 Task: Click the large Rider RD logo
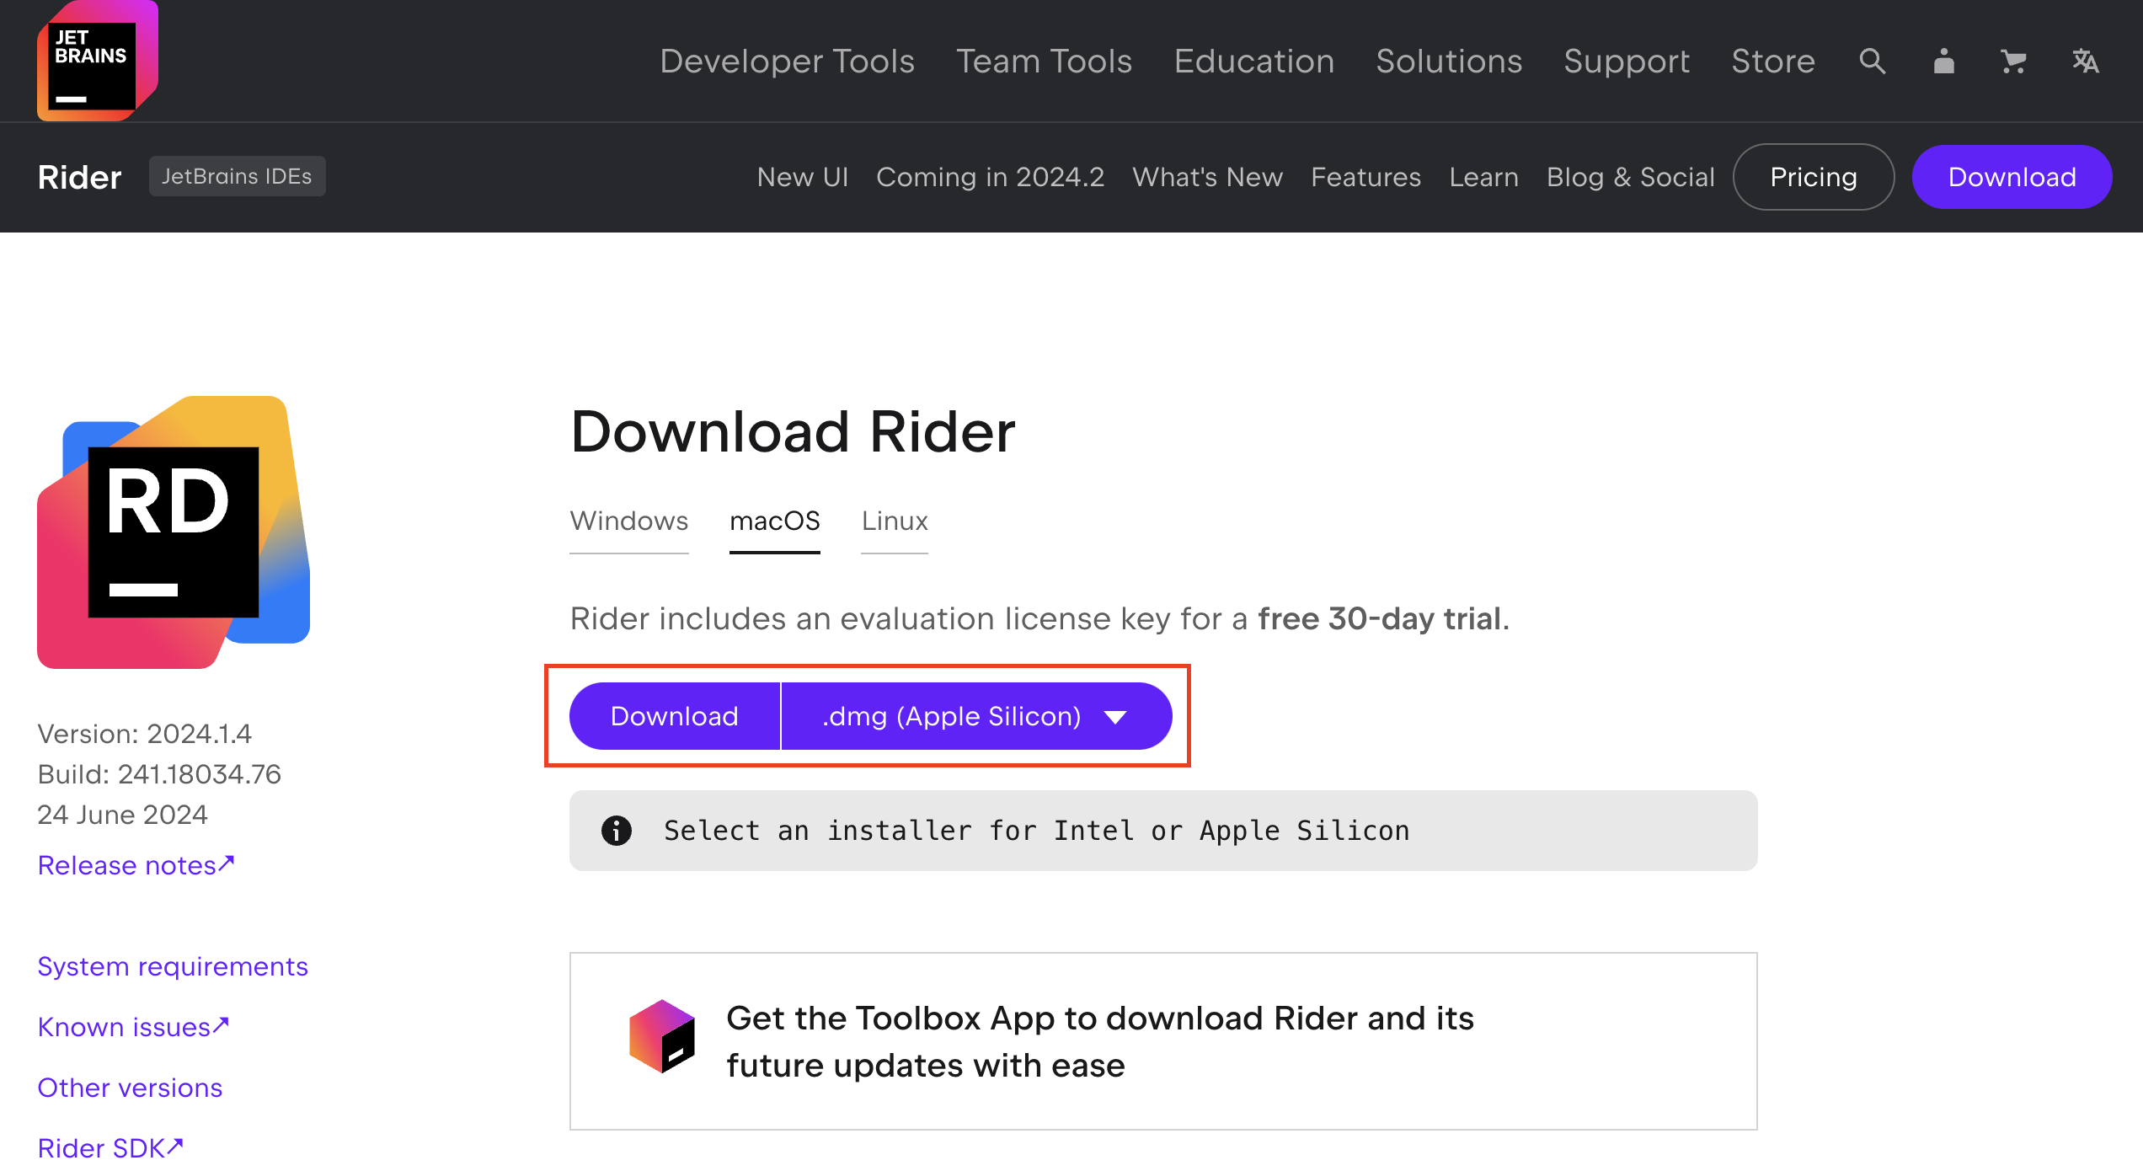tap(174, 532)
